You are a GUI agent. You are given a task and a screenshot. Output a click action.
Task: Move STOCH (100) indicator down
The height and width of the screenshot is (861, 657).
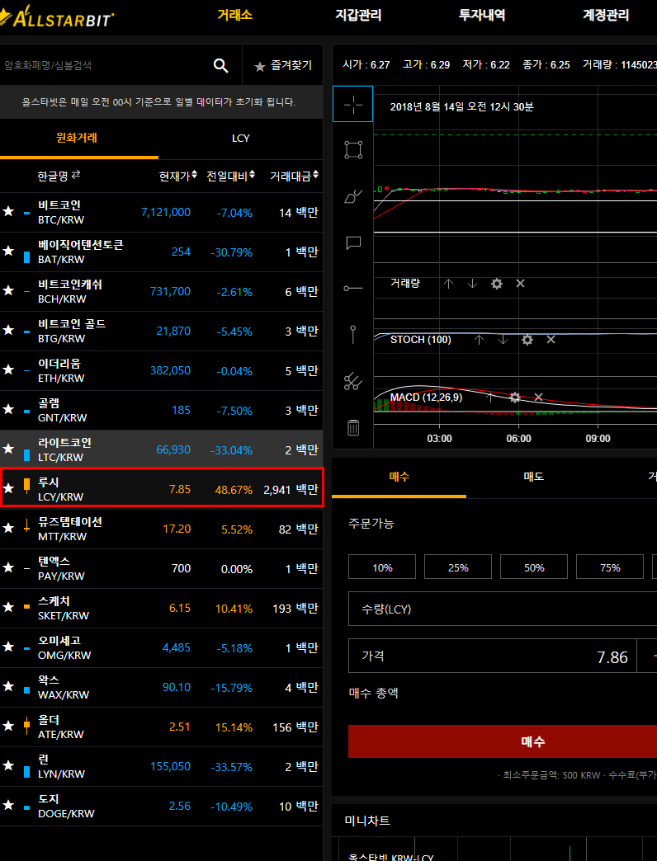(x=503, y=340)
